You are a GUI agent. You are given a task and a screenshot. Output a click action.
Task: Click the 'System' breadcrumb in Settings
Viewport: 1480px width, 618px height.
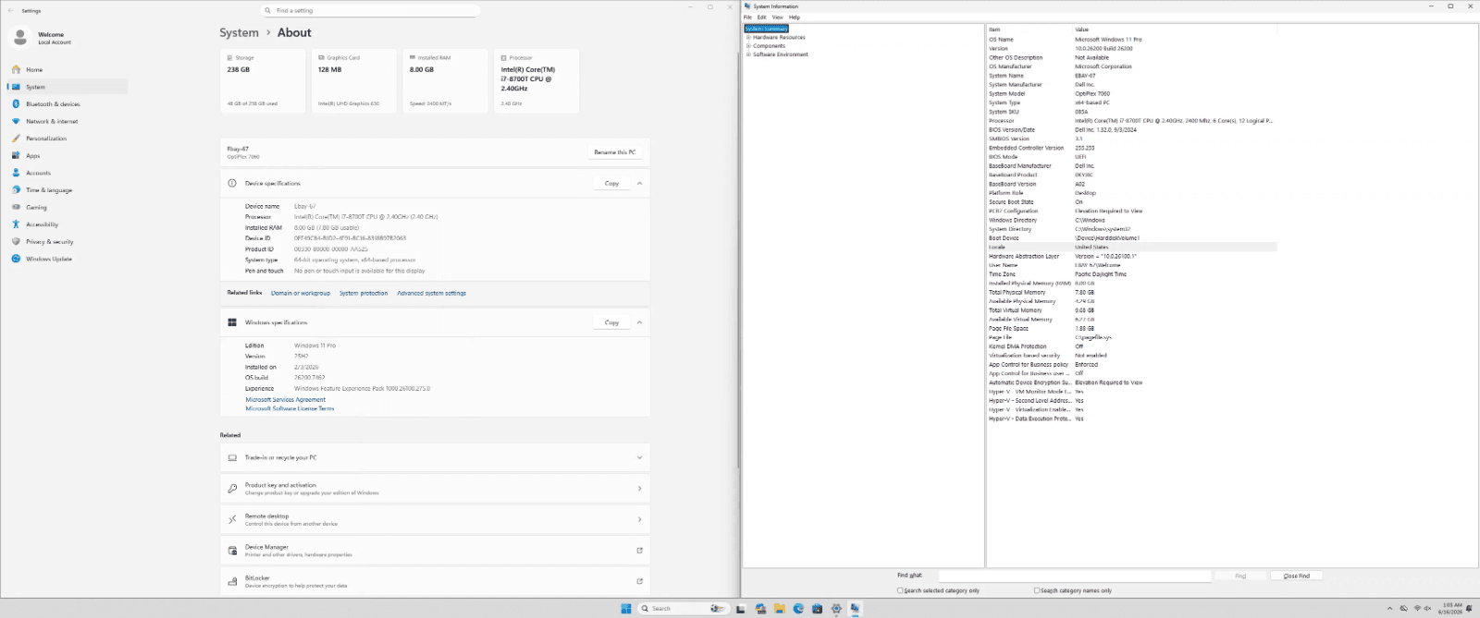(239, 32)
